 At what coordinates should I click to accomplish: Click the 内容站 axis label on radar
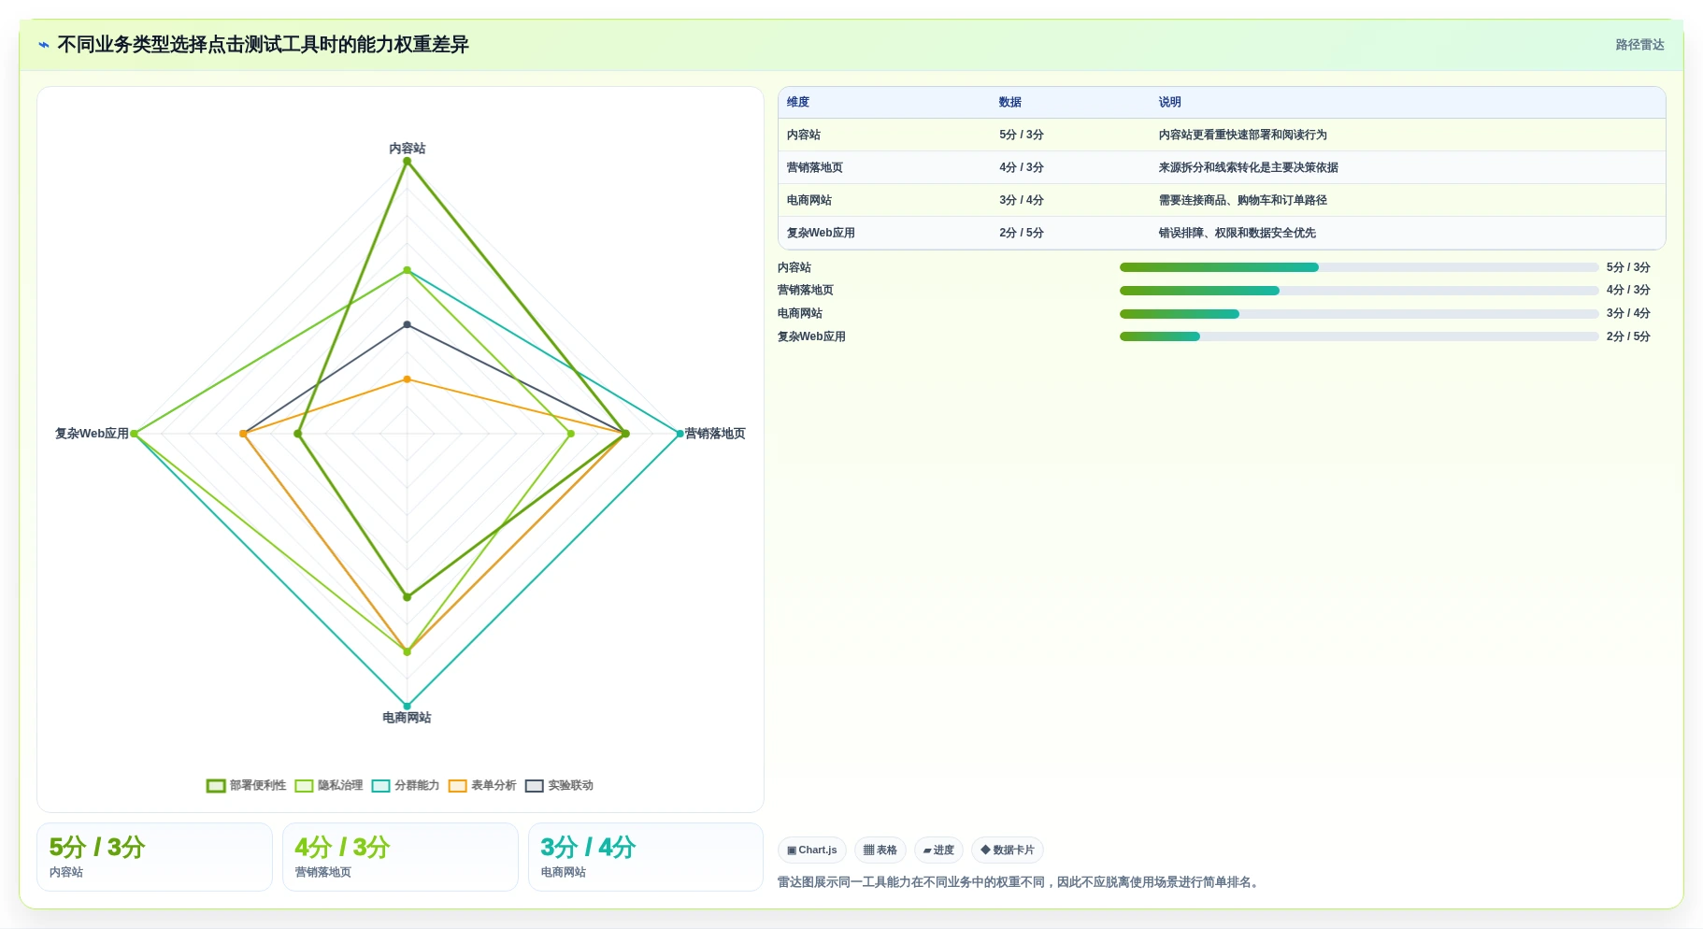pyautogui.click(x=408, y=149)
